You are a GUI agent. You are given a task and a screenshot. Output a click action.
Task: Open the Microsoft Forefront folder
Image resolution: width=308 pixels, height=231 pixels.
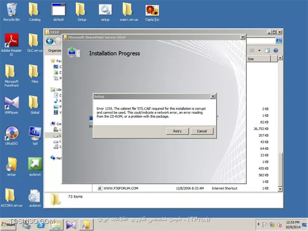click(x=11, y=75)
